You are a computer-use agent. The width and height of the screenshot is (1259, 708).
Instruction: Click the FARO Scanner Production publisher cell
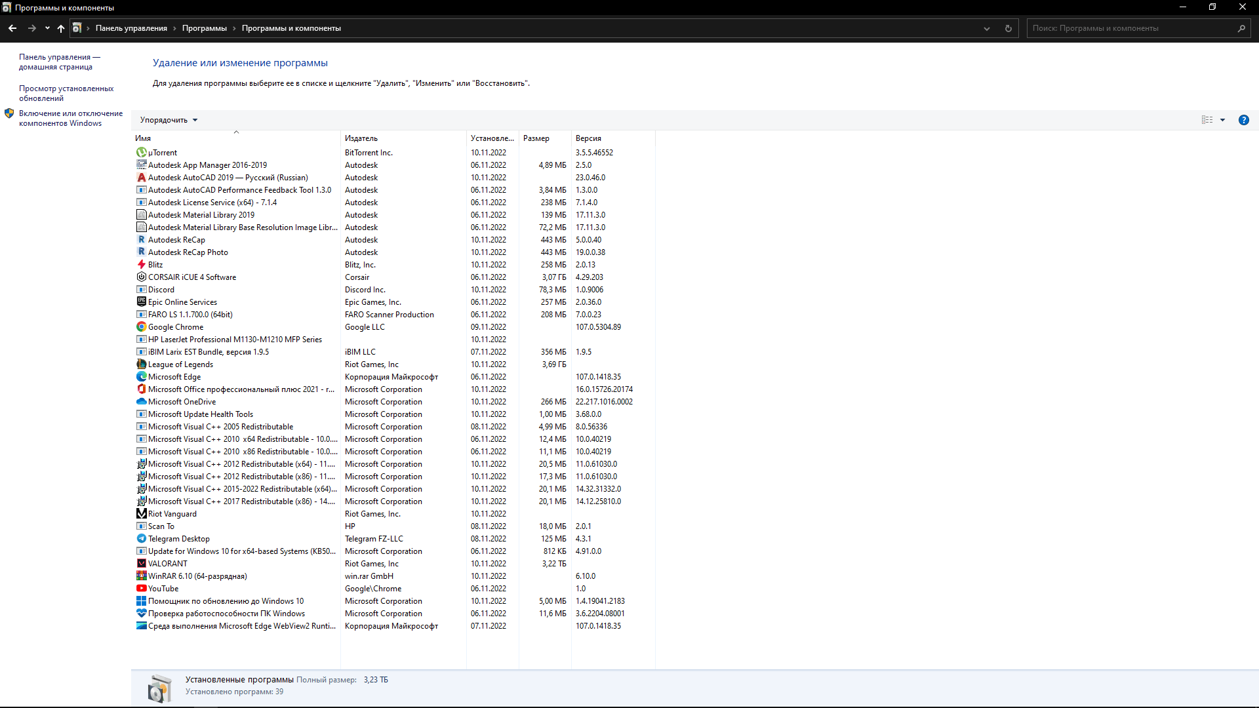390,314
